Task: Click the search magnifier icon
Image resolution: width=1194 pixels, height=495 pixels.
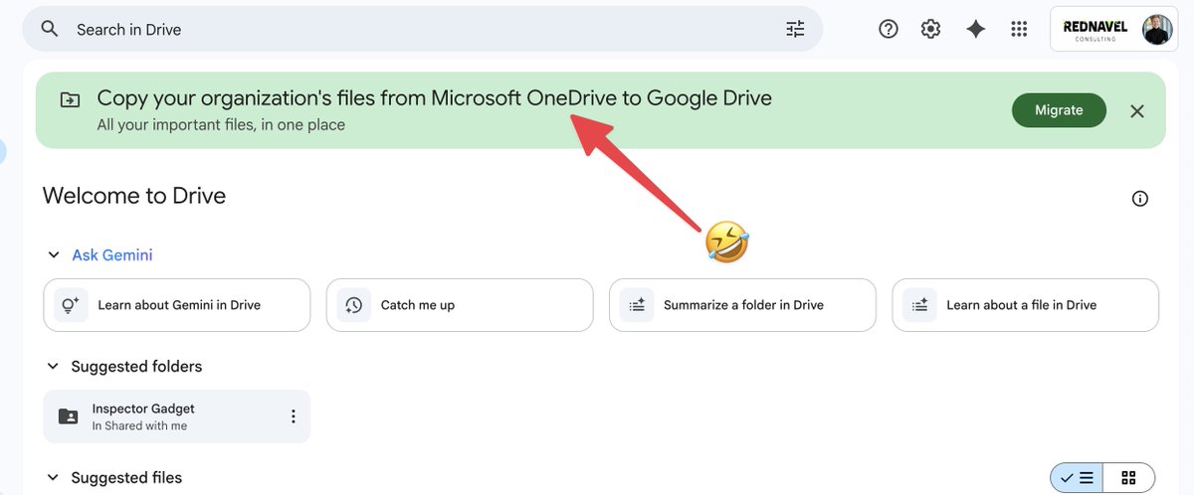Action: point(50,29)
